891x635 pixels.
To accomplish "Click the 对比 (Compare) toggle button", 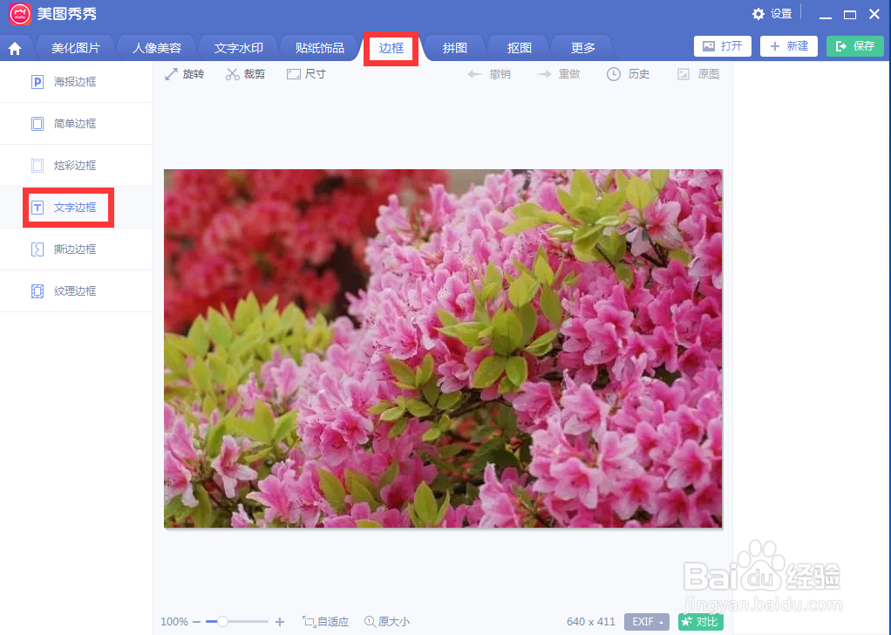I will [x=700, y=621].
